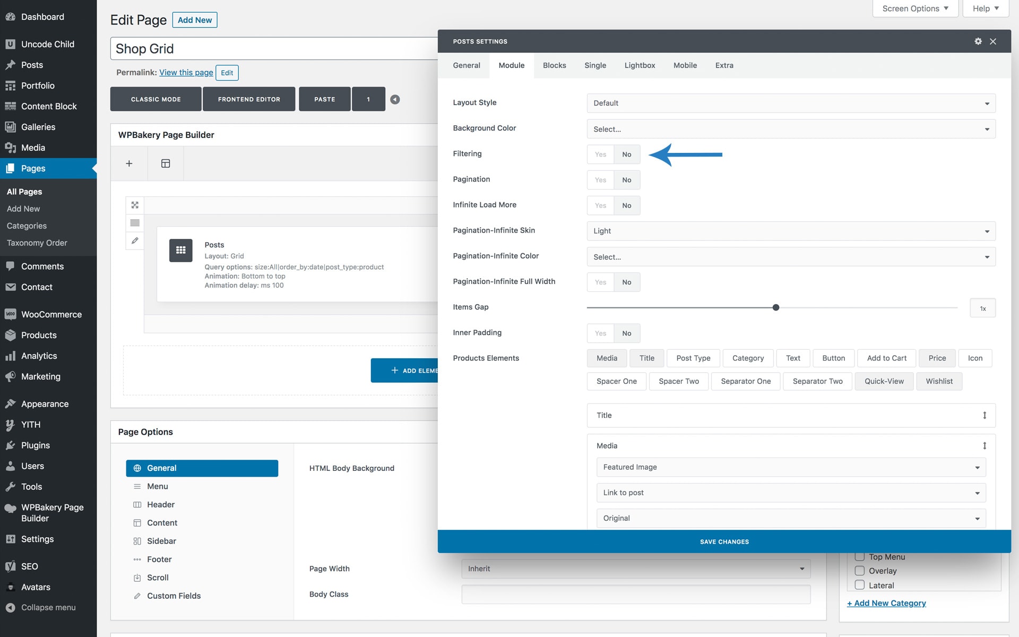
Task: Click the add element plus icon
Action: [x=129, y=163]
